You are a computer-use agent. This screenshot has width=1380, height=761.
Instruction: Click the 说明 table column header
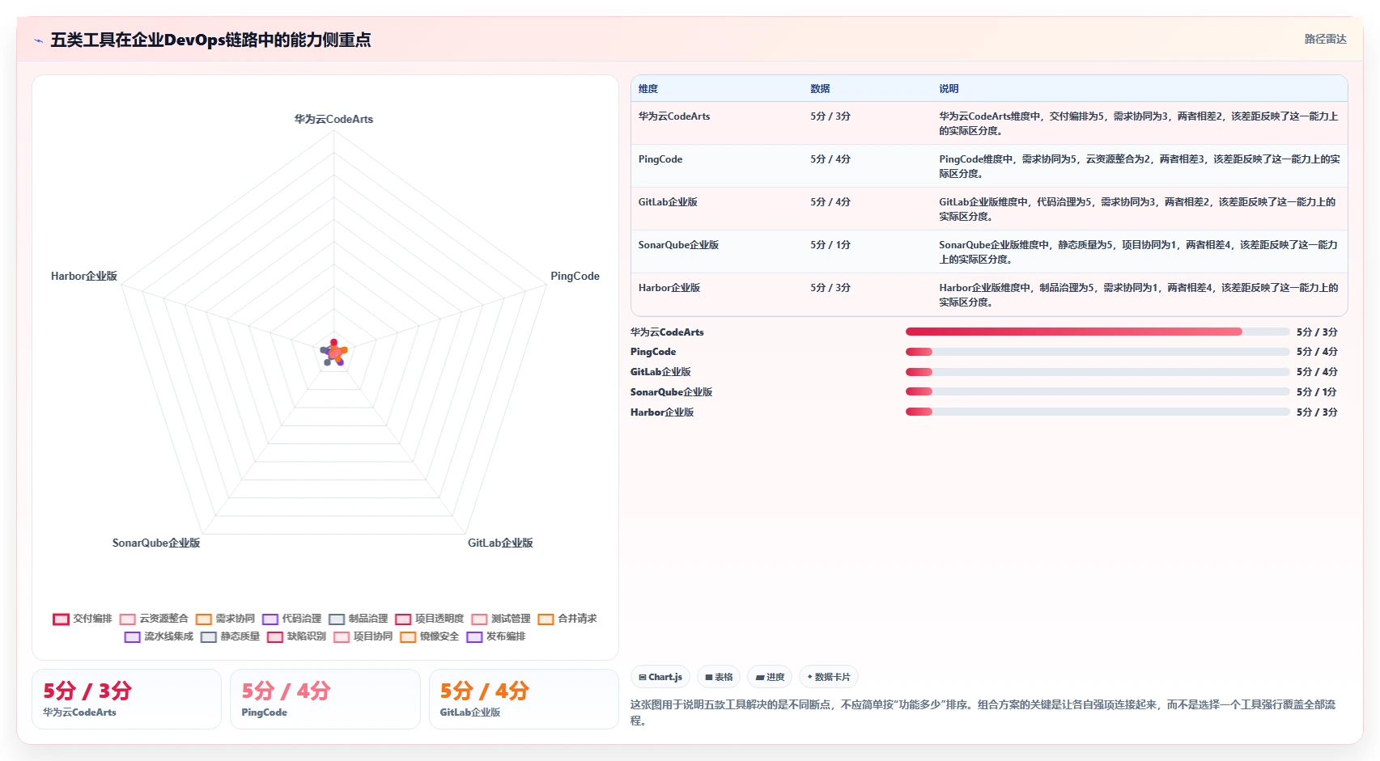tap(949, 89)
